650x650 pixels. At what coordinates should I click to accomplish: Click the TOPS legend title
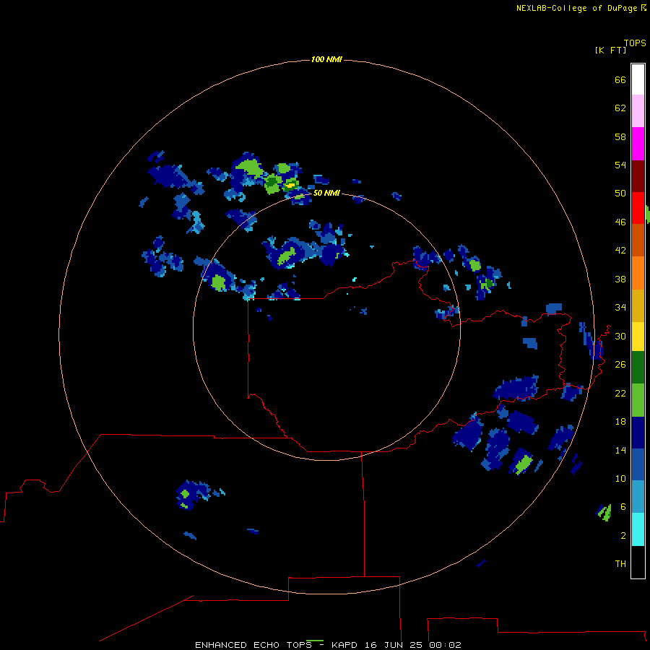(635, 43)
